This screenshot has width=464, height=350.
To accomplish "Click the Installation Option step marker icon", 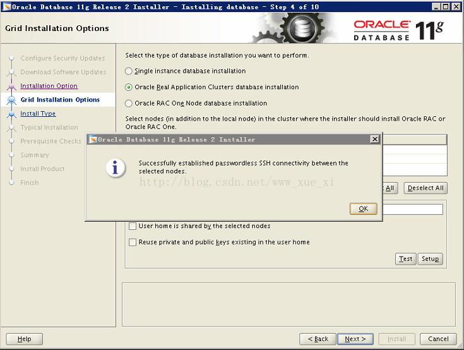I will (11, 87).
